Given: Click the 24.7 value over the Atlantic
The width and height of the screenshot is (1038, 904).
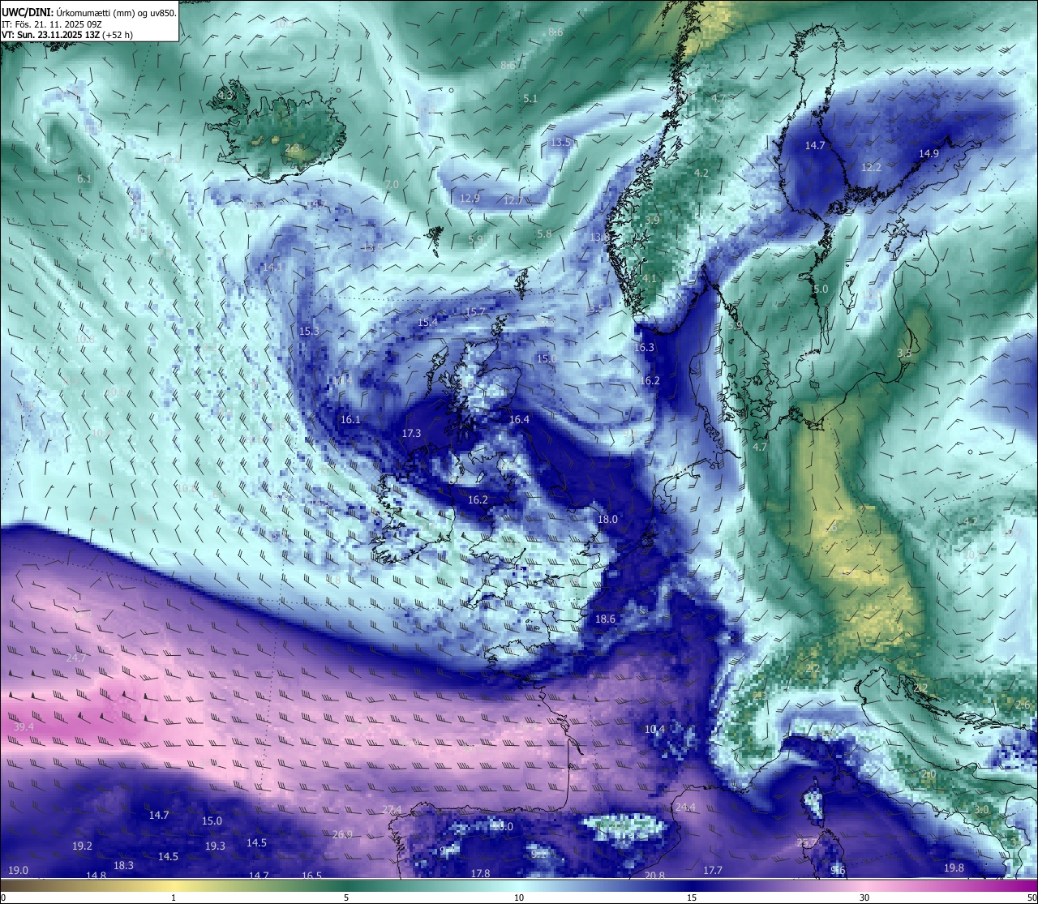Looking at the screenshot, I should click(x=76, y=658).
